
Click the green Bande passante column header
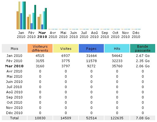[x=143, y=48]
